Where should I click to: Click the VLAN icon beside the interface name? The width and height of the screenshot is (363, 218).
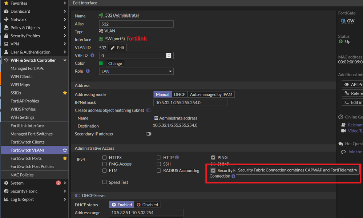[101, 15]
